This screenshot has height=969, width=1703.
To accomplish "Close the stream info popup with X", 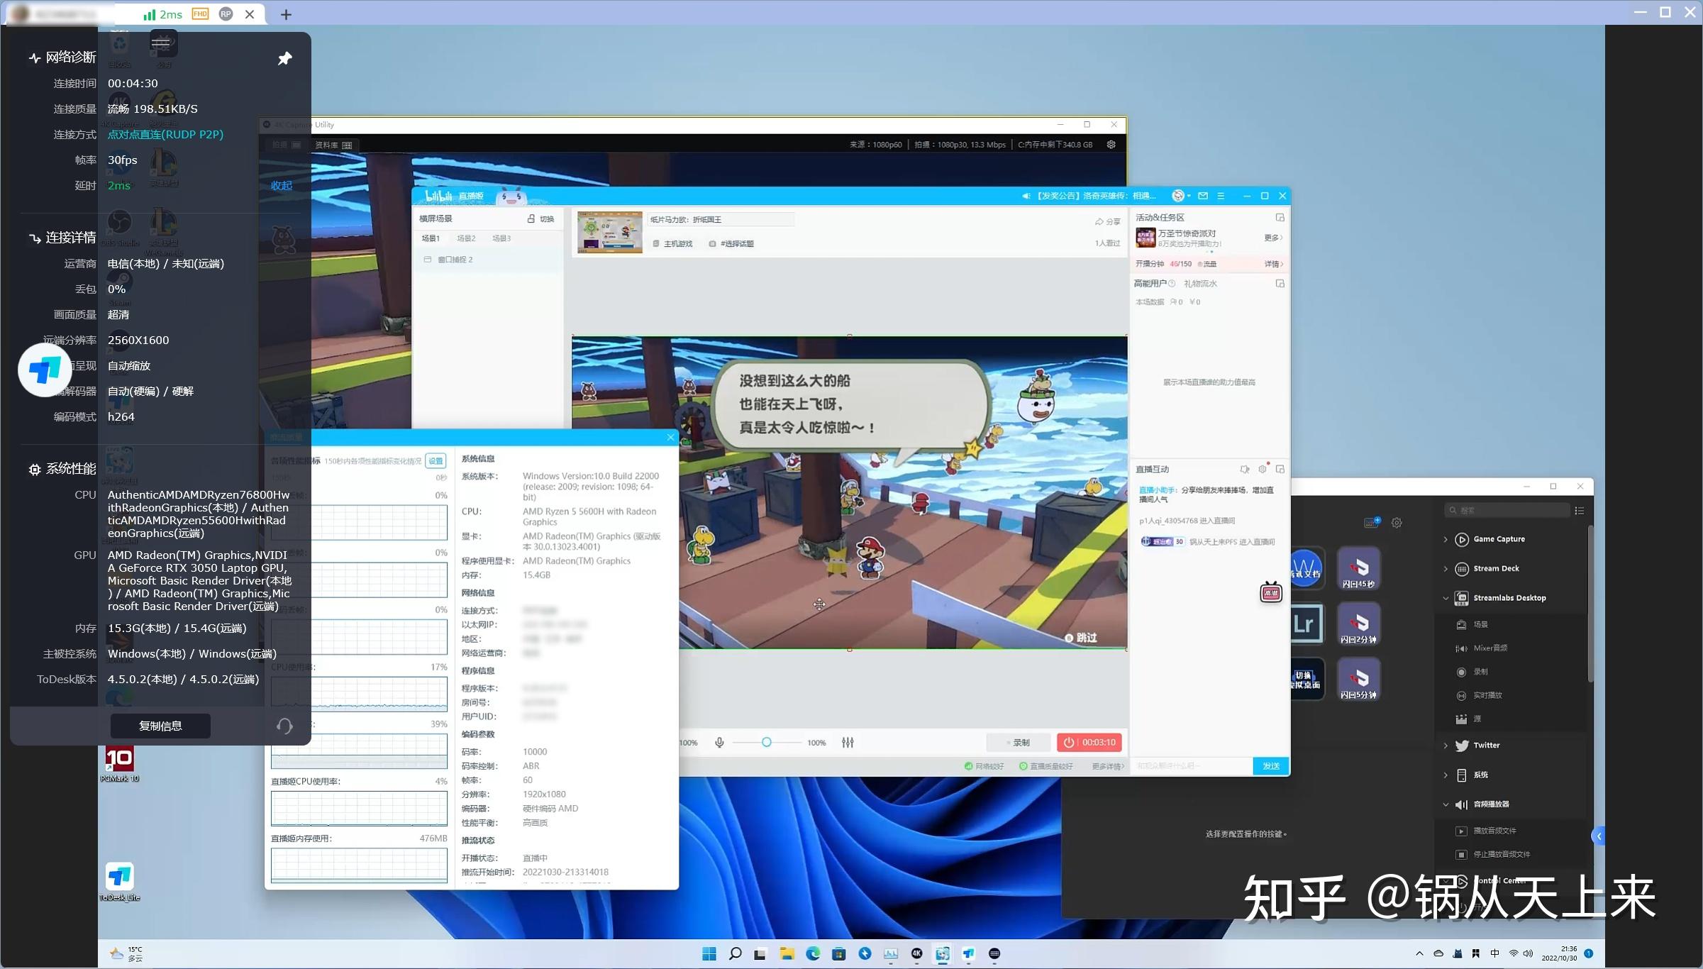I will [x=670, y=437].
